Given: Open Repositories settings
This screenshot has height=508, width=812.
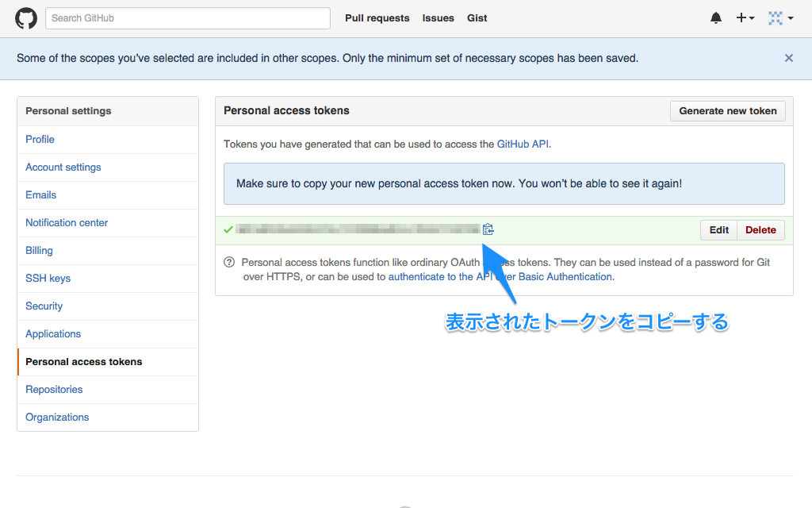Looking at the screenshot, I should [x=54, y=389].
